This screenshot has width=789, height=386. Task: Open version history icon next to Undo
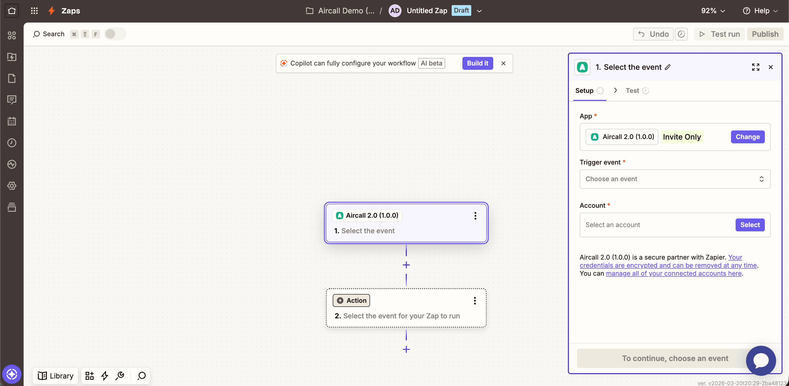(681, 34)
